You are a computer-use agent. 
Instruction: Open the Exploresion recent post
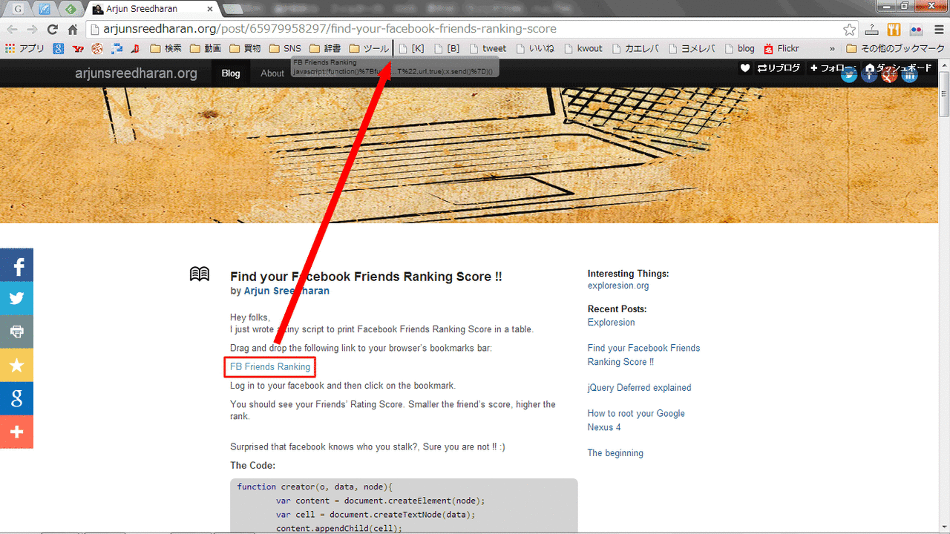coord(612,323)
